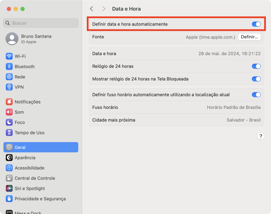271x214 pixels.
Task: Open Siri e Spotlight settings icon
Action: point(9,188)
